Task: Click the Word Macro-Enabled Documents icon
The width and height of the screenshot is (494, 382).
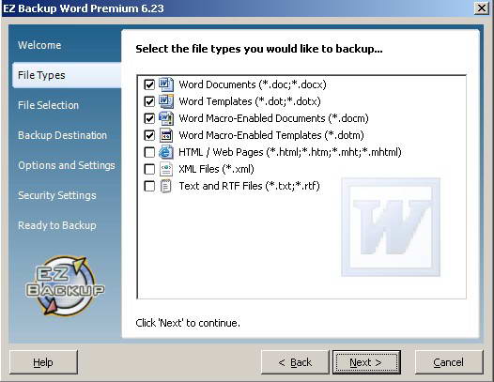Action: [165, 118]
